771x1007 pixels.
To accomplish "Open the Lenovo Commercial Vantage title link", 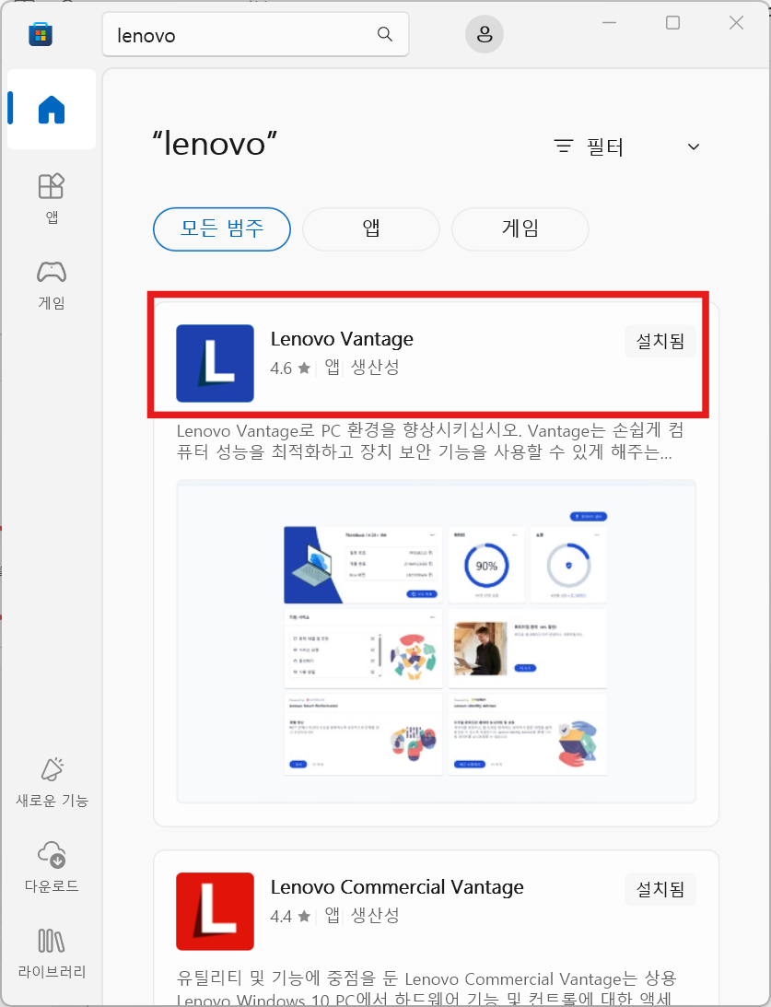I will [397, 887].
